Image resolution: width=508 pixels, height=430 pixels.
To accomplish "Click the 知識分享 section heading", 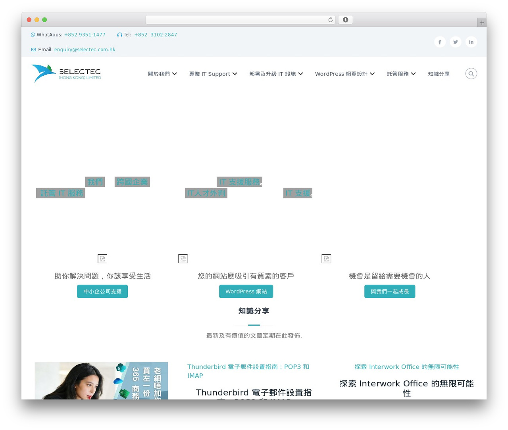I will coord(254,311).
